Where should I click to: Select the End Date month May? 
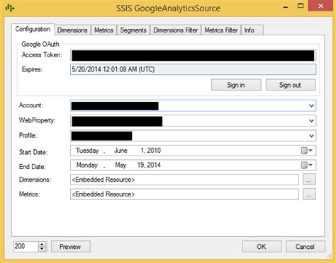click(x=121, y=165)
